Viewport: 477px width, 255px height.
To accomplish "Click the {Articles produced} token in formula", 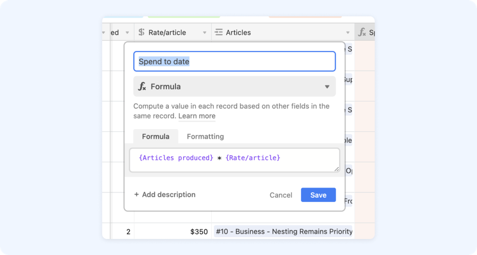I will pos(176,158).
